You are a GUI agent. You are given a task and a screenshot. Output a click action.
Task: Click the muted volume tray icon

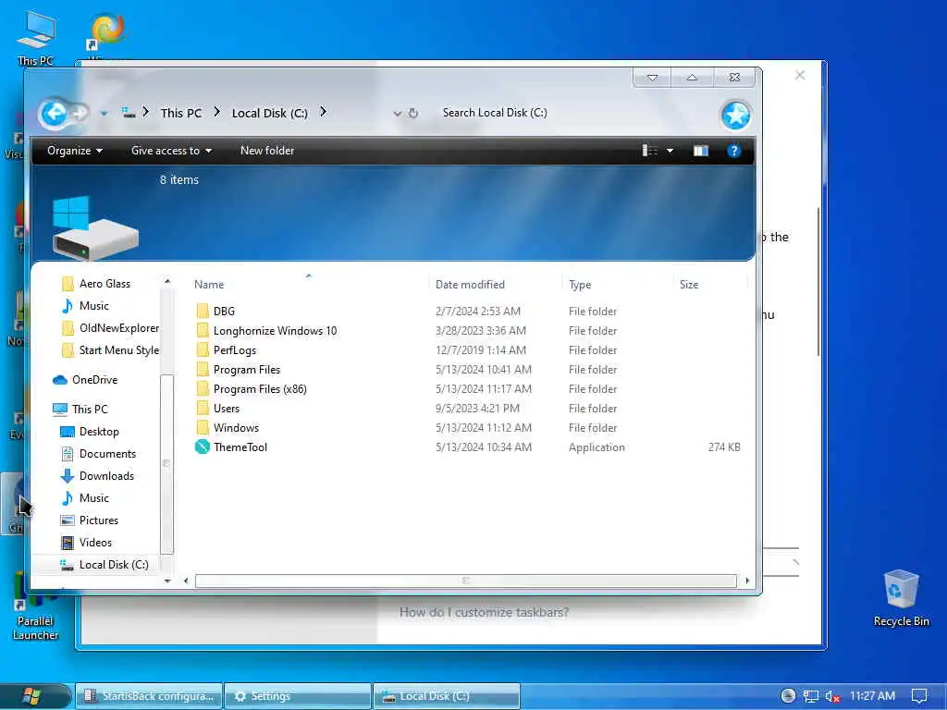tap(833, 696)
